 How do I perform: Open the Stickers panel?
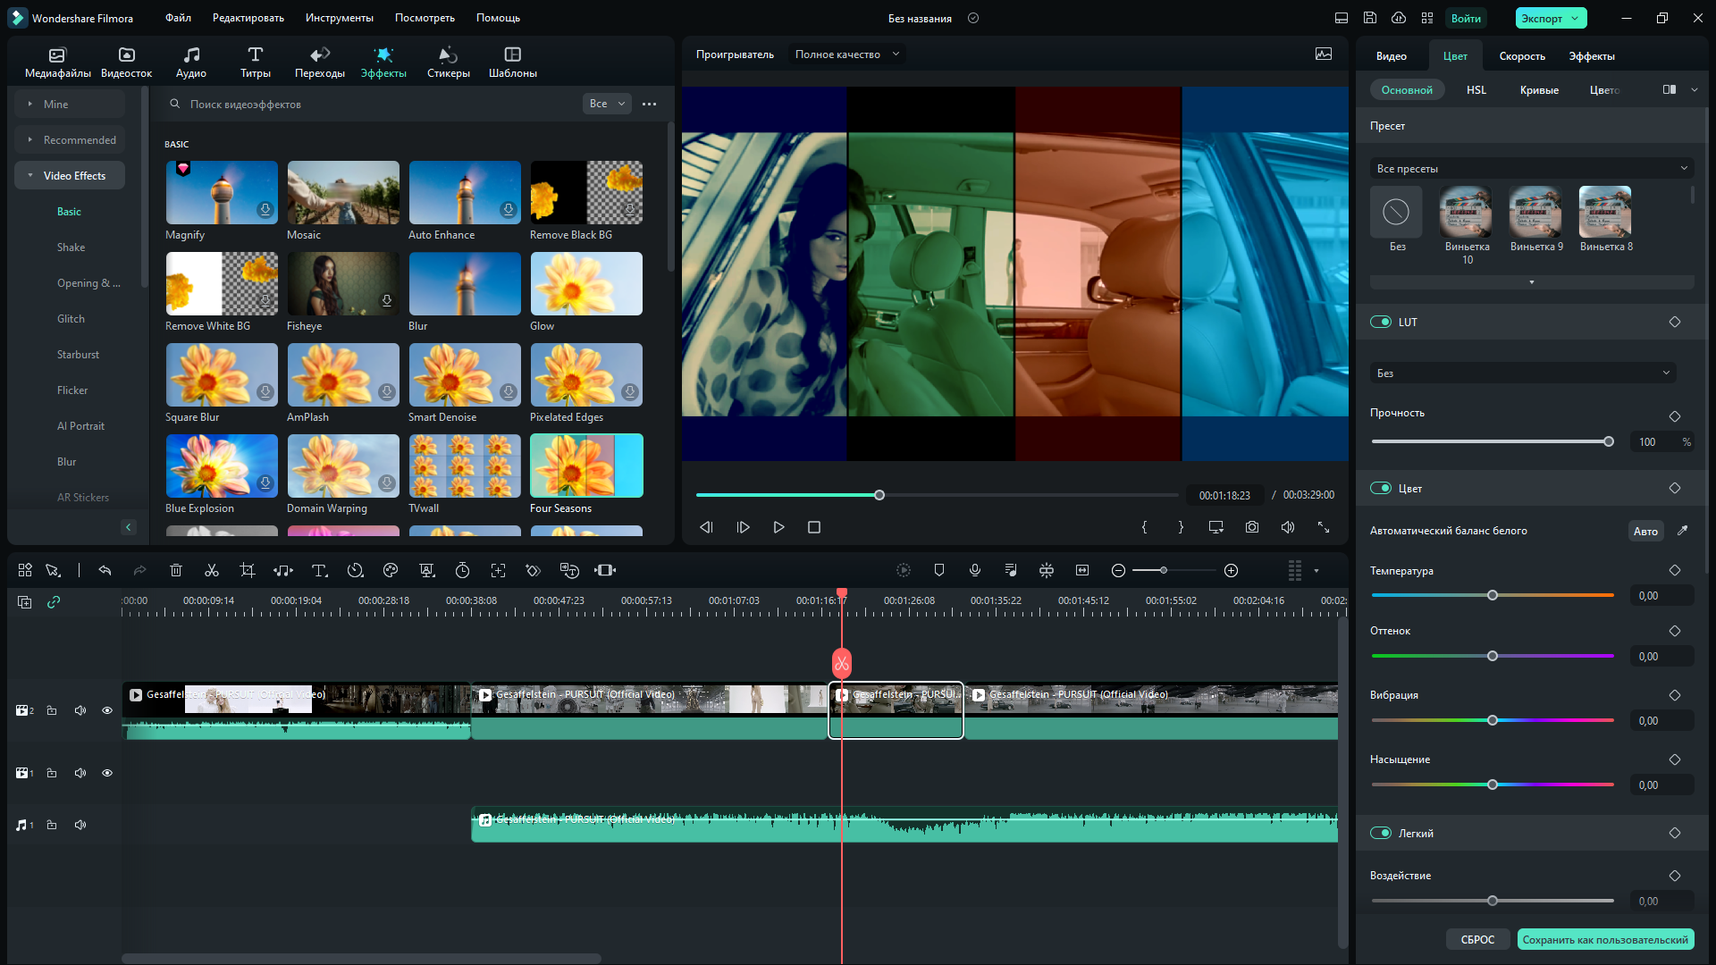(x=448, y=62)
